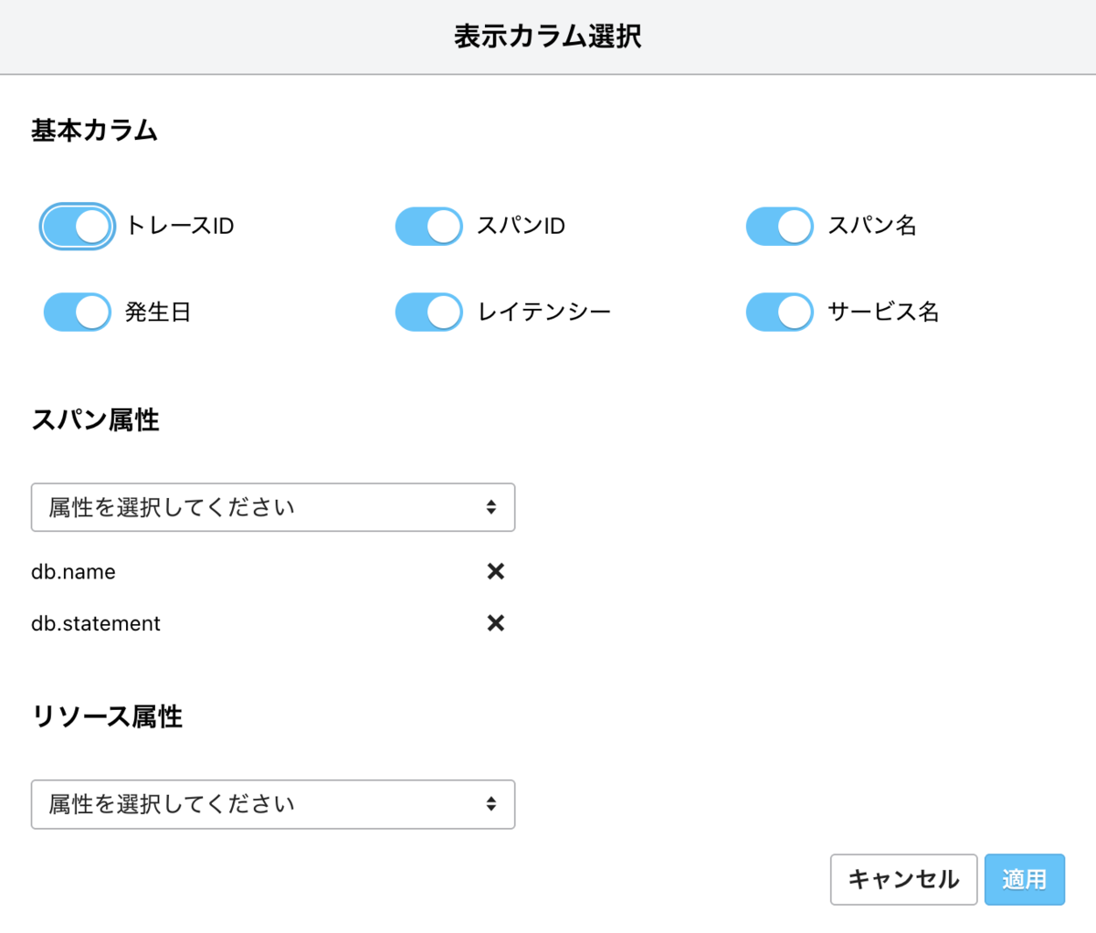Screen dimensions: 1096x933
Task: Switch off the 発生日 column toggle
Action: [x=78, y=313]
